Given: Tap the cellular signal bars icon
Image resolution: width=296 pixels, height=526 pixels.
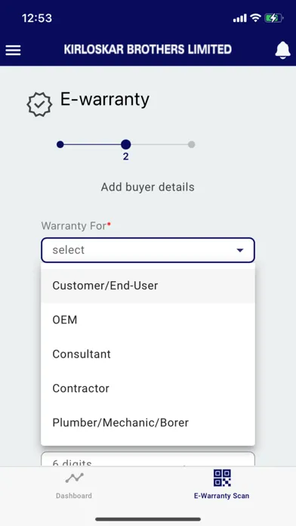Looking at the screenshot, I should (x=239, y=18).
